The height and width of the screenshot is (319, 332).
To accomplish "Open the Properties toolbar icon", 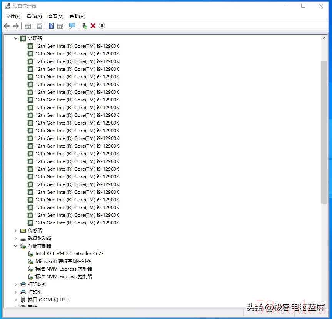I will tap(39, 26).
